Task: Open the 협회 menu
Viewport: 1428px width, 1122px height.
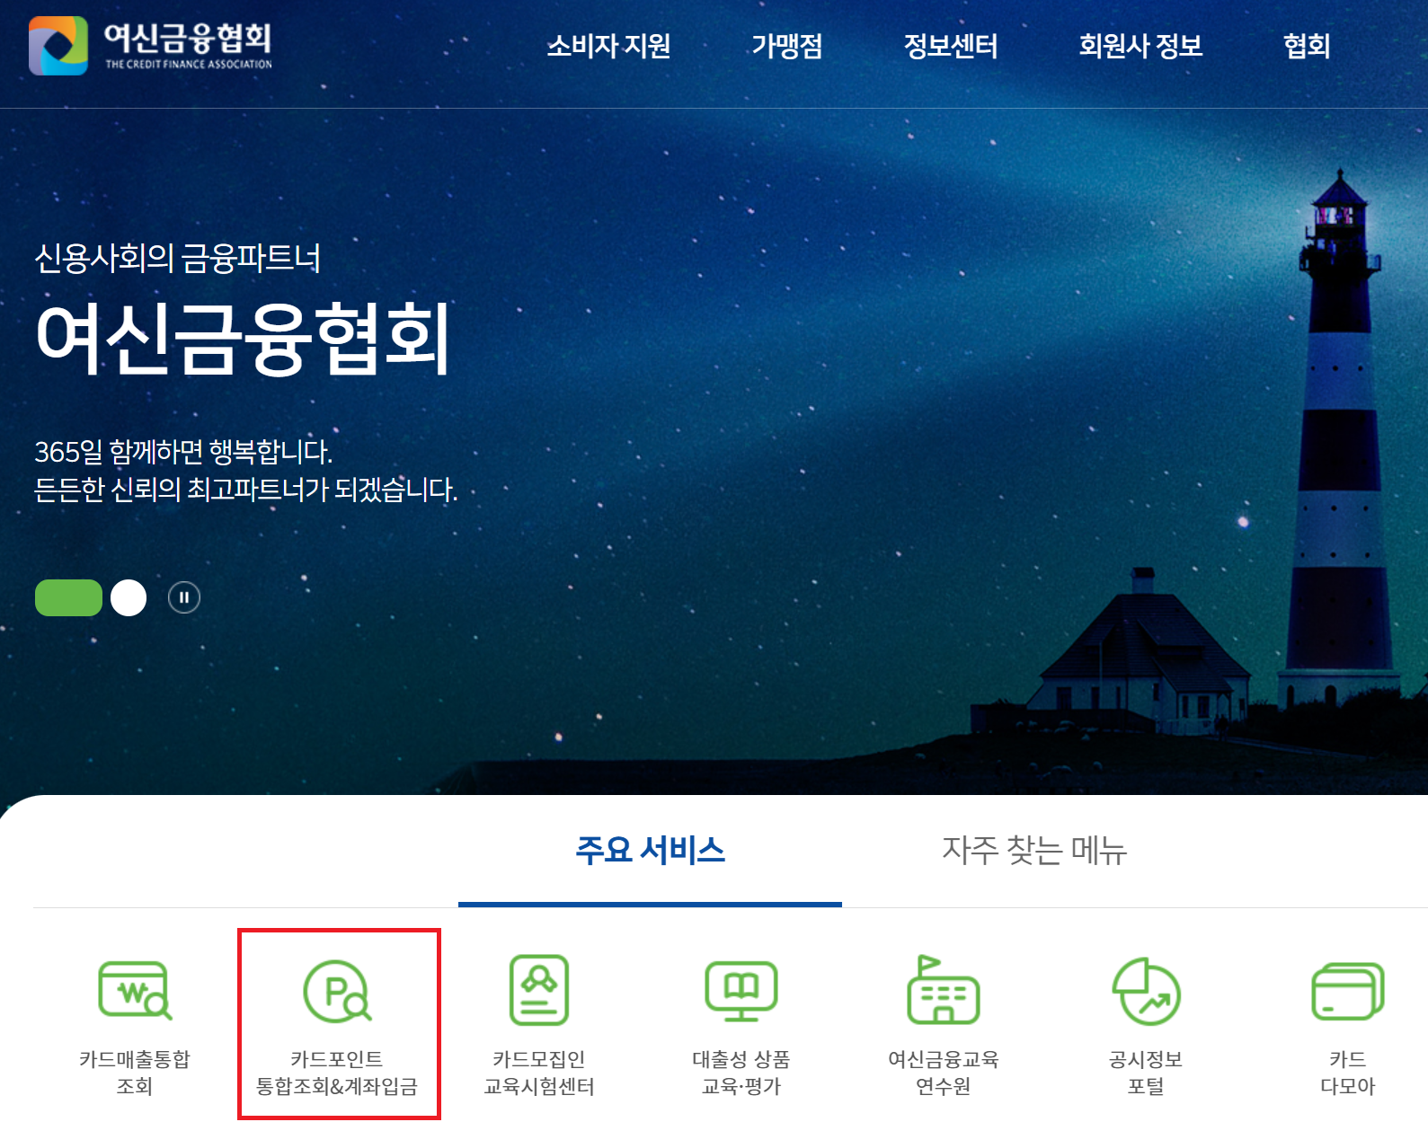Action: (1307, 46)
